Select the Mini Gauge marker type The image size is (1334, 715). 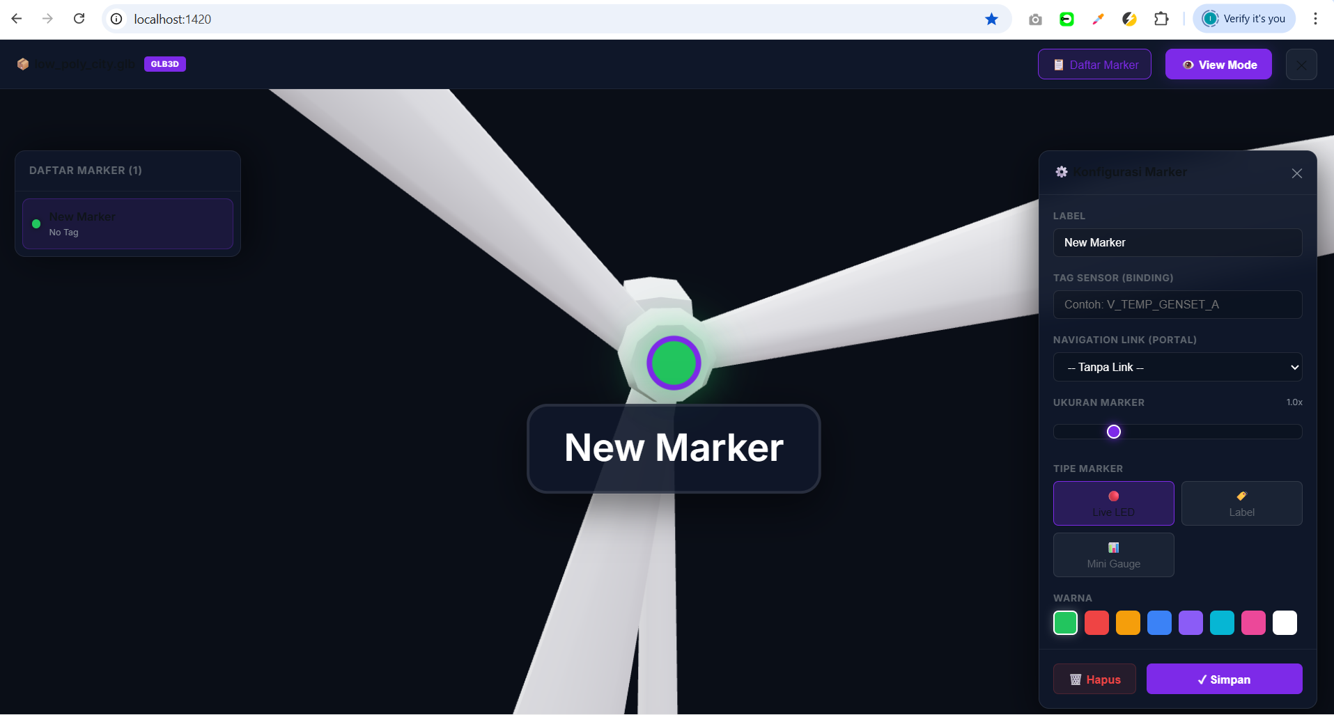(x=1113, y=555)
